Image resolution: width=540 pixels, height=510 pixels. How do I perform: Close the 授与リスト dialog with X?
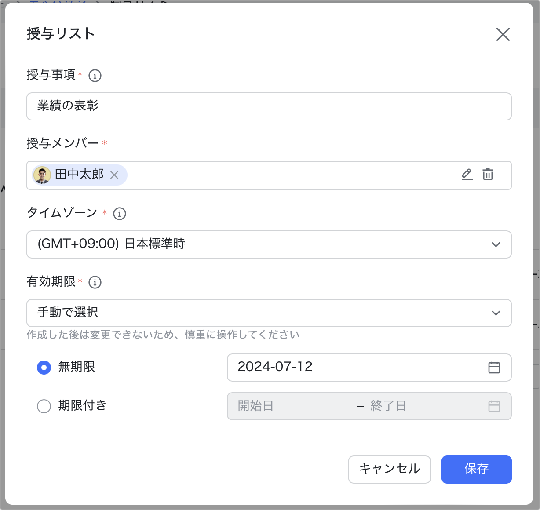(503, 34)
